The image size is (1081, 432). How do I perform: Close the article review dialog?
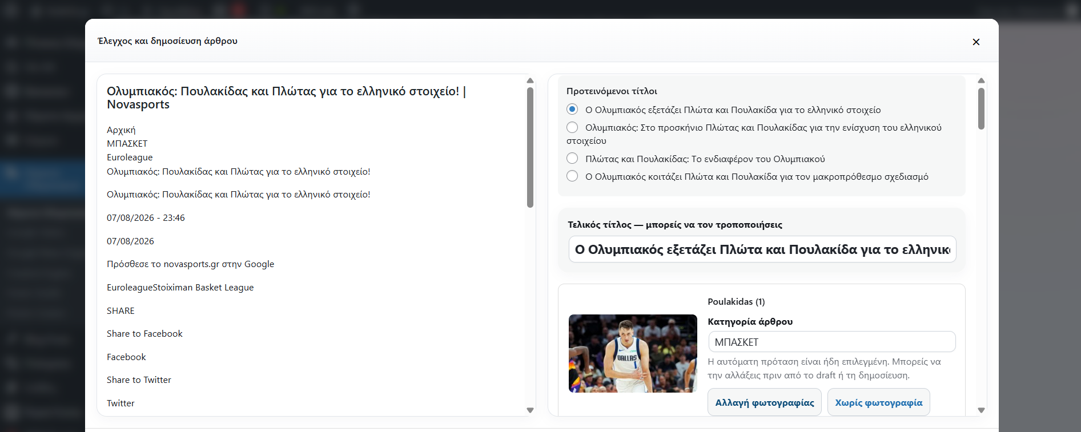976,42
